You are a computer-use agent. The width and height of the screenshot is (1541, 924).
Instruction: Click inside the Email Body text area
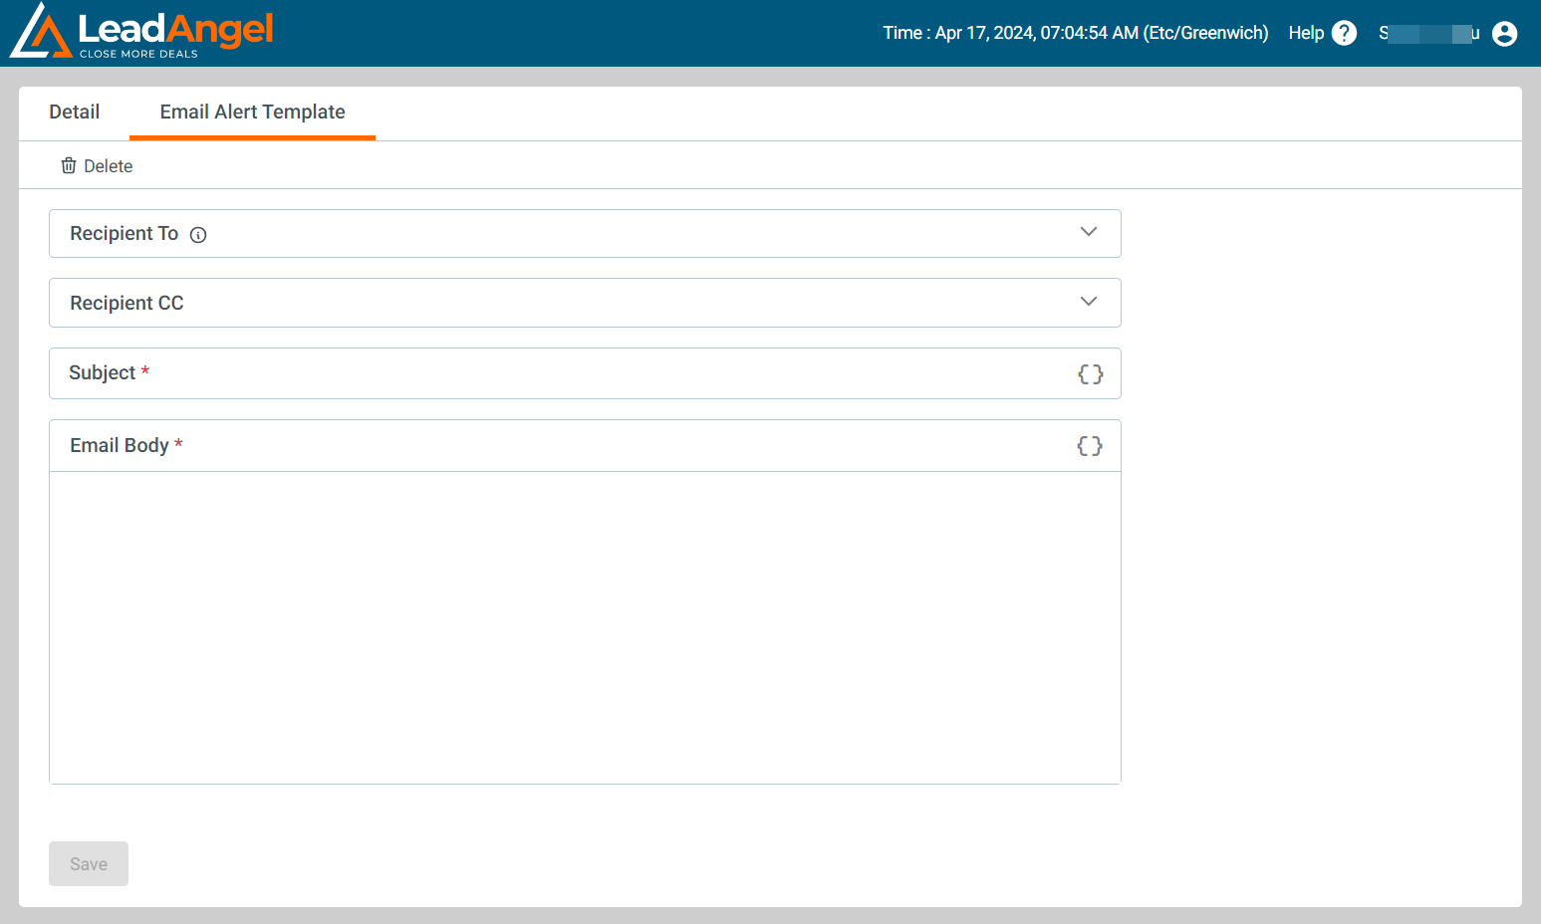[x=585, y=627]
